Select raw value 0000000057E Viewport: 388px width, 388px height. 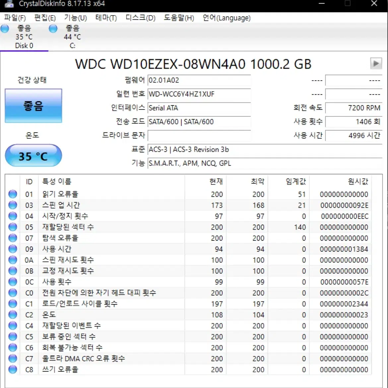[x=344, y=282]
